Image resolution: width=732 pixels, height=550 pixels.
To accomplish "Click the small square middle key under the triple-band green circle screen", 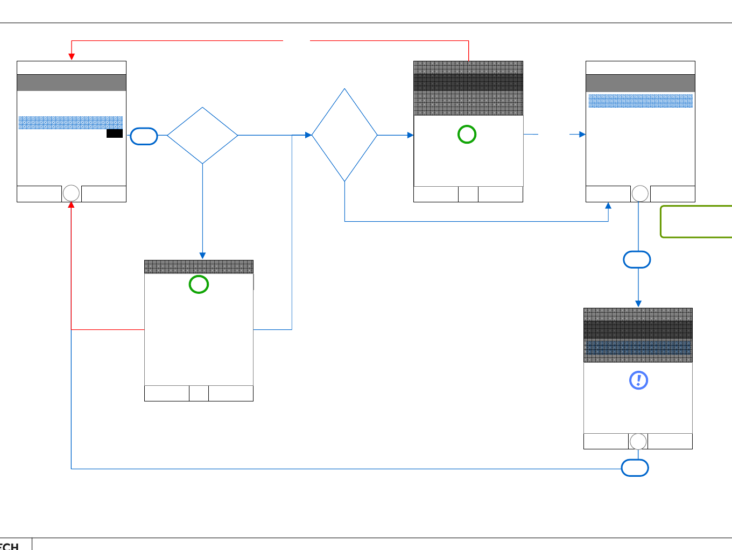I will pos(468,194).
